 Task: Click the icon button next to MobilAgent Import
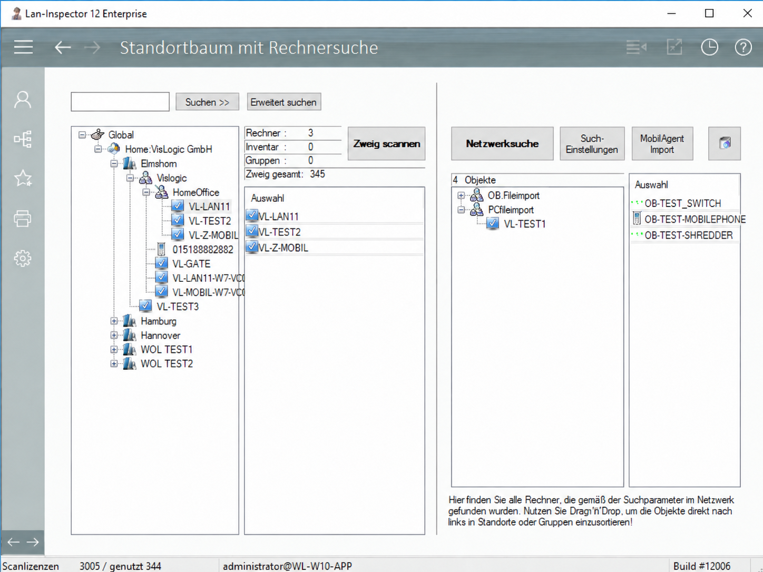coord(725,143)
